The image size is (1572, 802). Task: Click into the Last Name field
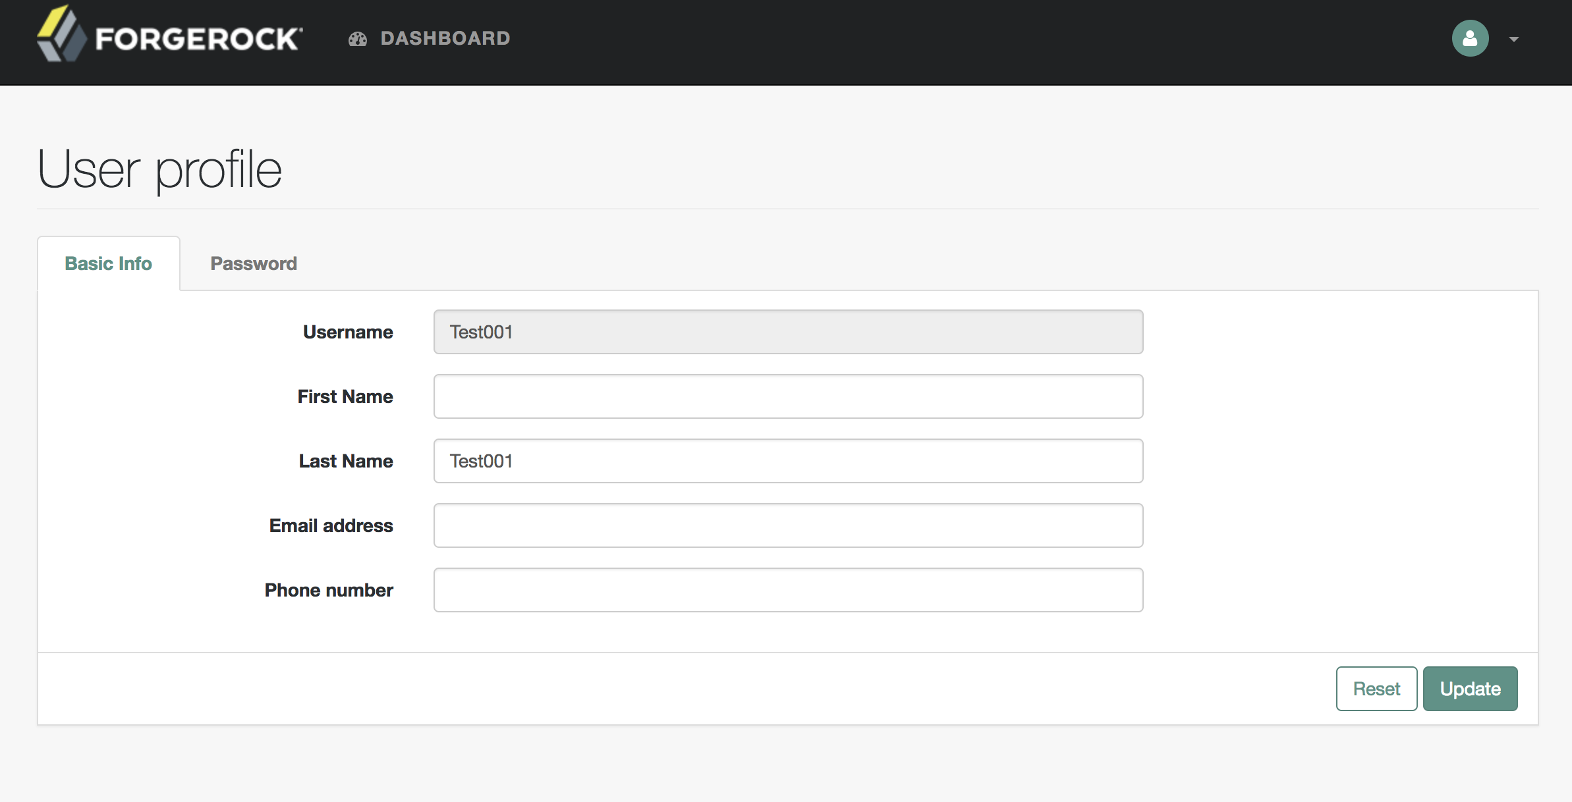(788, 461)
